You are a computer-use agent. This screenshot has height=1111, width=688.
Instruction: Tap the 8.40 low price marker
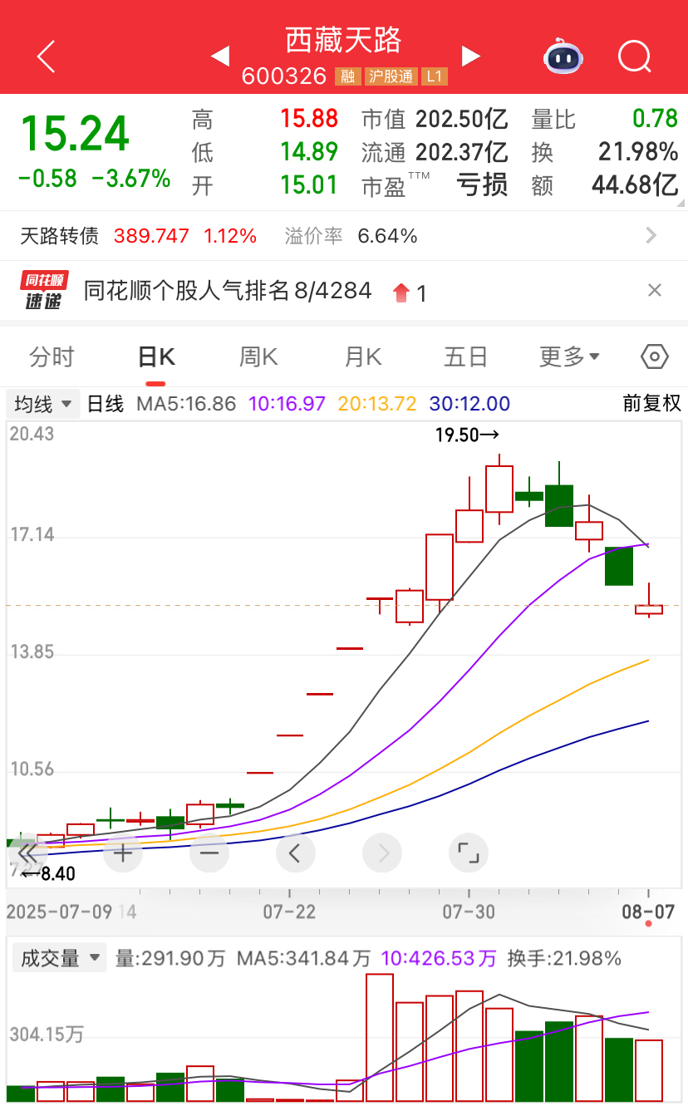pos(48,873)
